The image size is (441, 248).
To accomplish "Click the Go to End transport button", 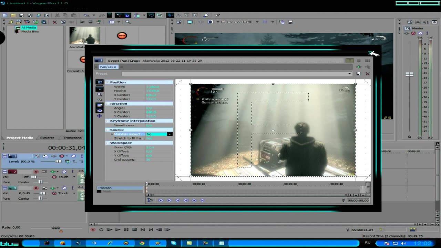I will tap(151, 230).
